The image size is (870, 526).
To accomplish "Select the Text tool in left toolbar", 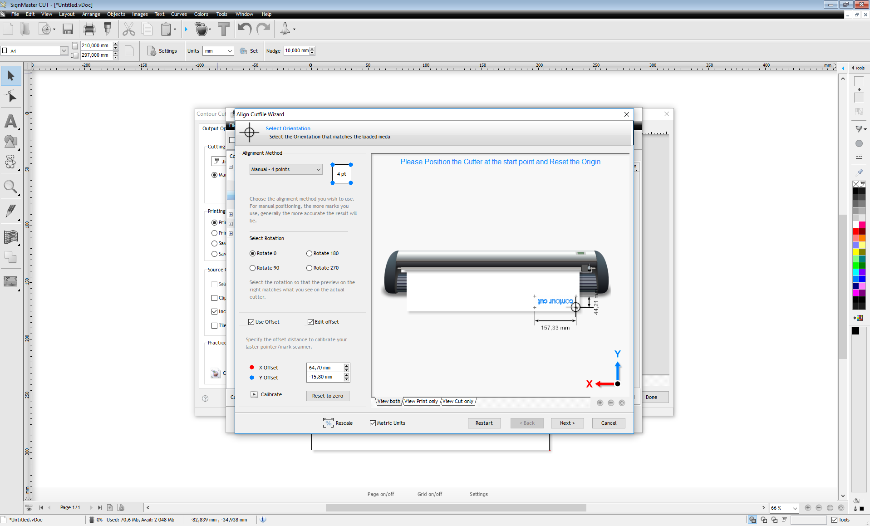I will [11, 121].
